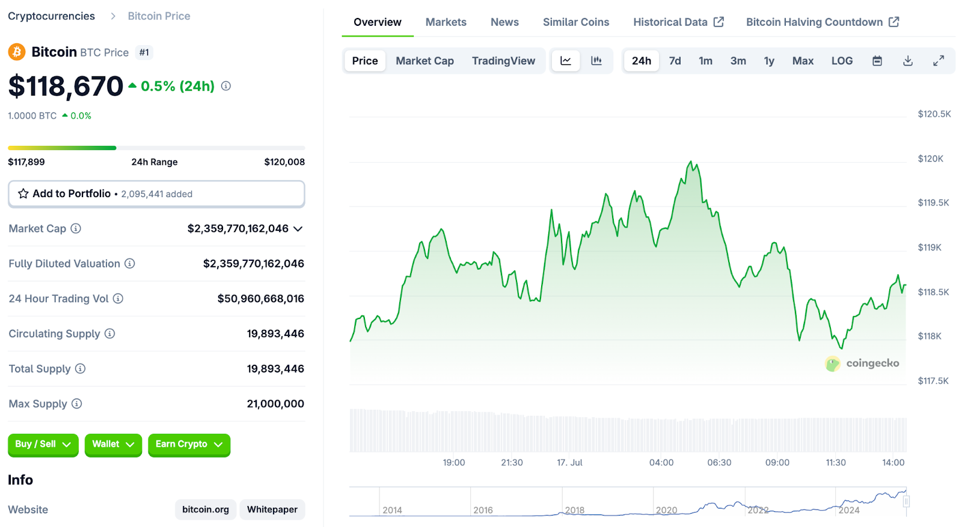Click star icon in Add to Portfolio

(x=23, y=193)
